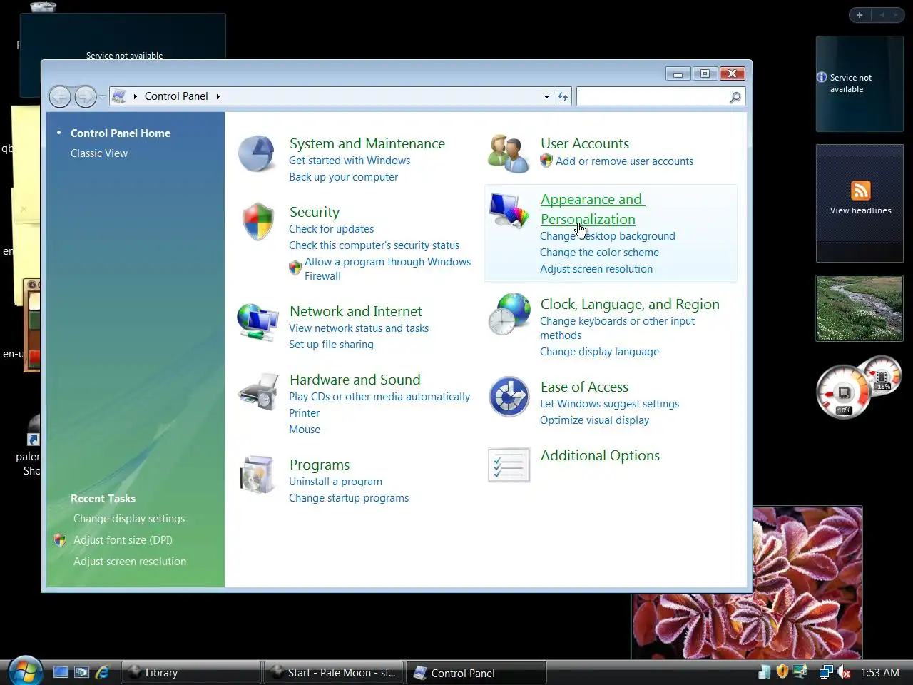Open the recent pages dropdown next to Forward

click(x=103, y=97)
